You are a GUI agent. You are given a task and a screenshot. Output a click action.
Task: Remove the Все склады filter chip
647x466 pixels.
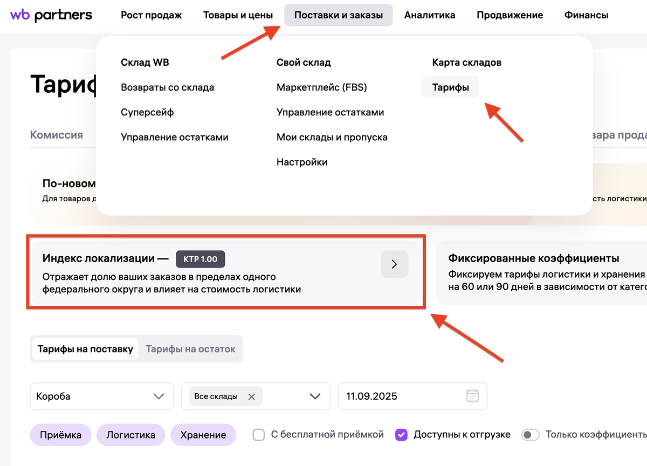(251, 396)
